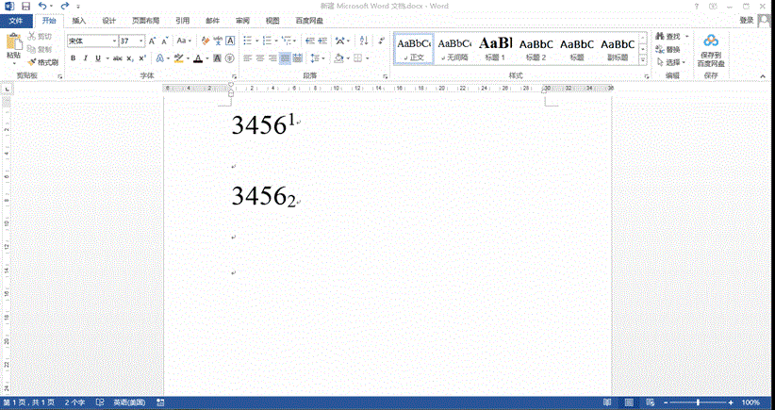Click the Save icon in quick access toolbar

25,6
